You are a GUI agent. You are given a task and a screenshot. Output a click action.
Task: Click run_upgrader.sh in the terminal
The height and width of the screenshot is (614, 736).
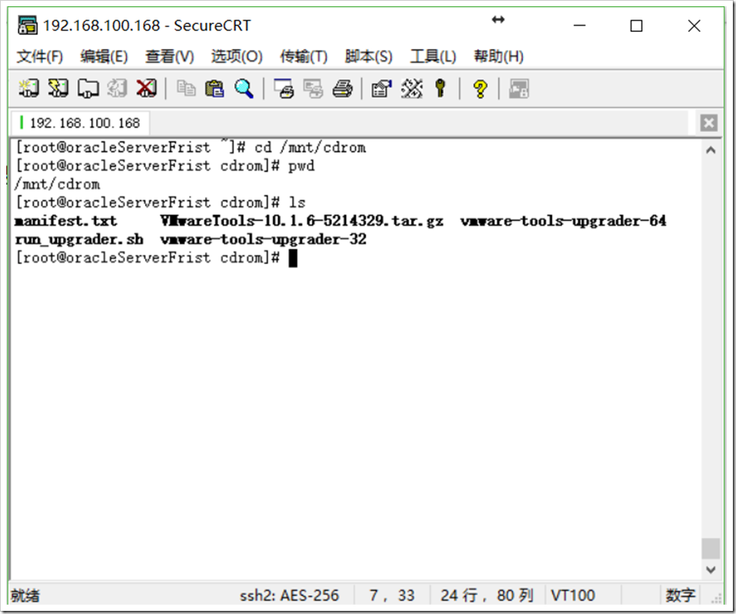click(x=79, y=240)
